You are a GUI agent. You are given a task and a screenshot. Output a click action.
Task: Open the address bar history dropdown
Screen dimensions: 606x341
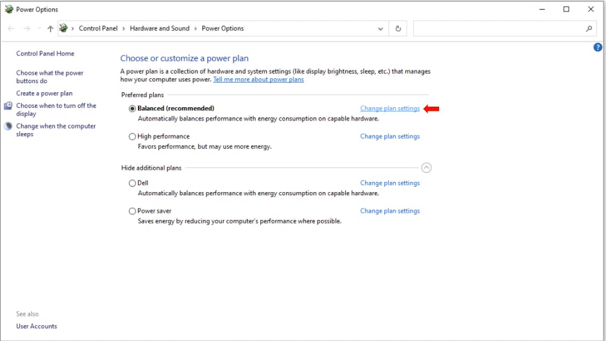380,28
